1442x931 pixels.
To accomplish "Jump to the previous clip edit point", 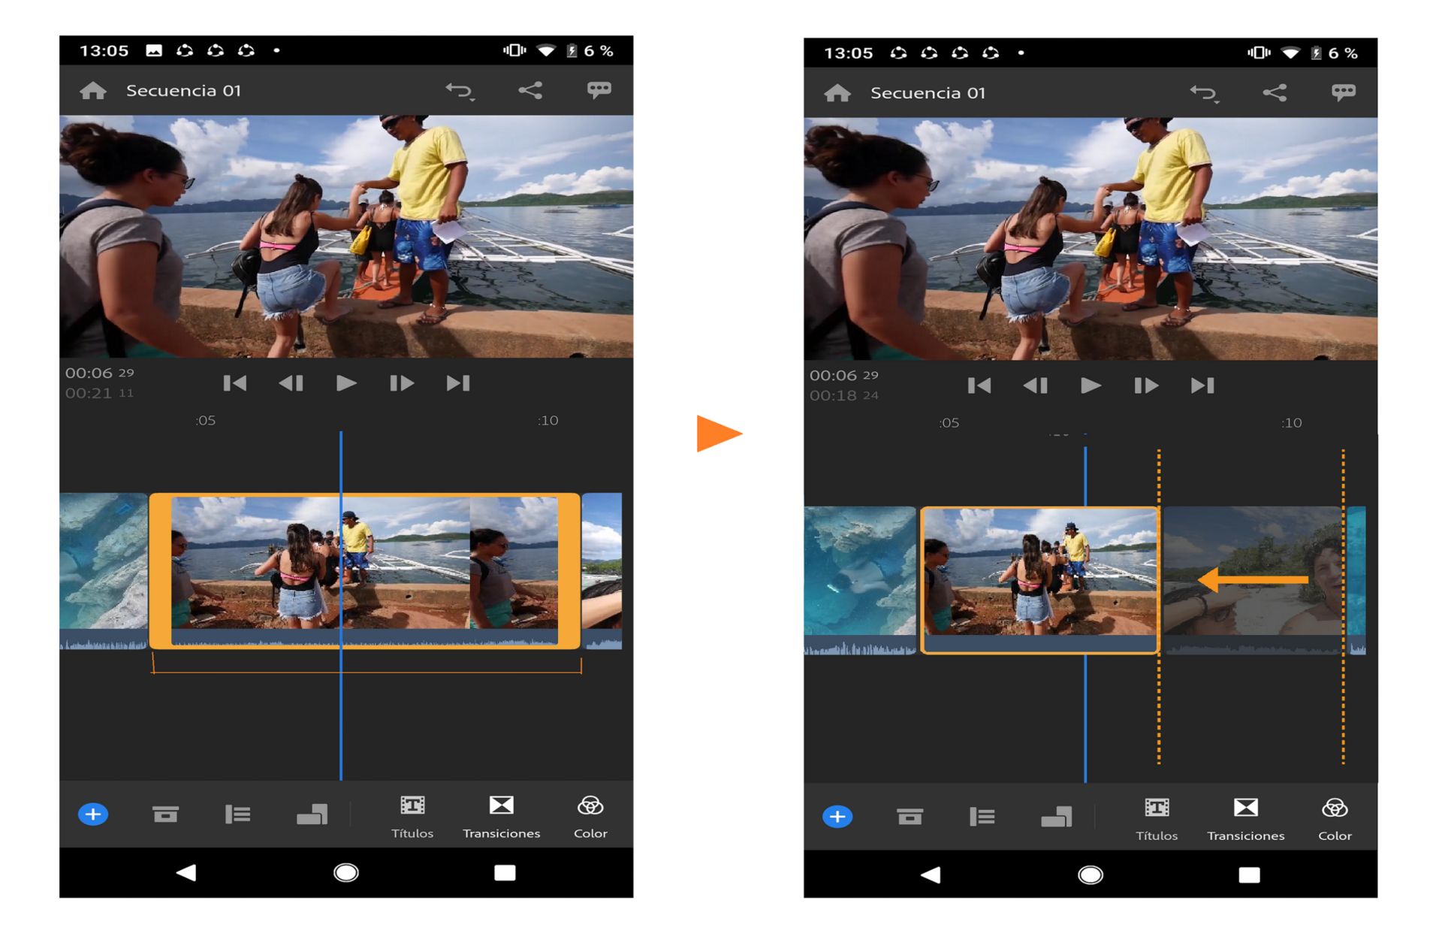I will click(235, 382).
